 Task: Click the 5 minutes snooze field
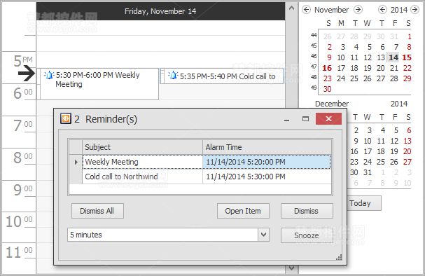(162, 235)
